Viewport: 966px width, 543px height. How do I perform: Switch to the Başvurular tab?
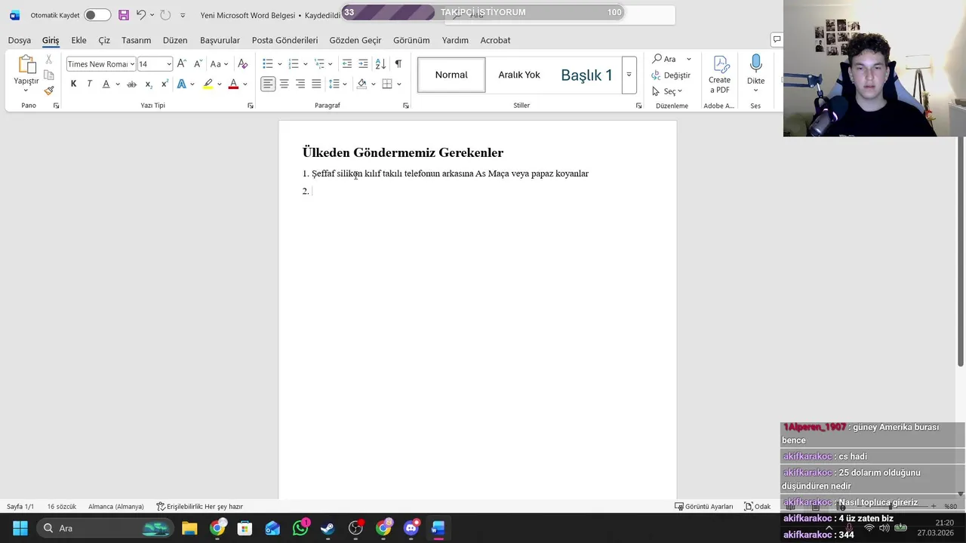(x=220, y=40)
